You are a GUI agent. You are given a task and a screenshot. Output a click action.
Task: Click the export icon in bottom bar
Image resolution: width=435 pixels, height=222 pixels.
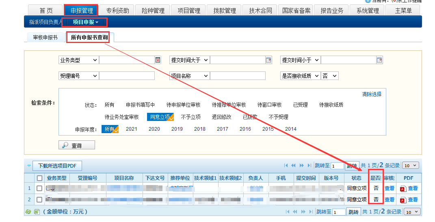coord(36,212)
